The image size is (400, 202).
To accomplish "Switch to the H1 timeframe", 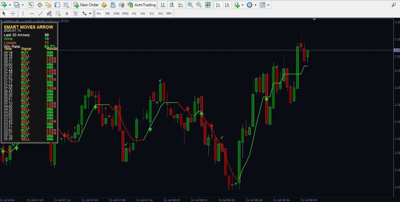I will tap(134, 13).
